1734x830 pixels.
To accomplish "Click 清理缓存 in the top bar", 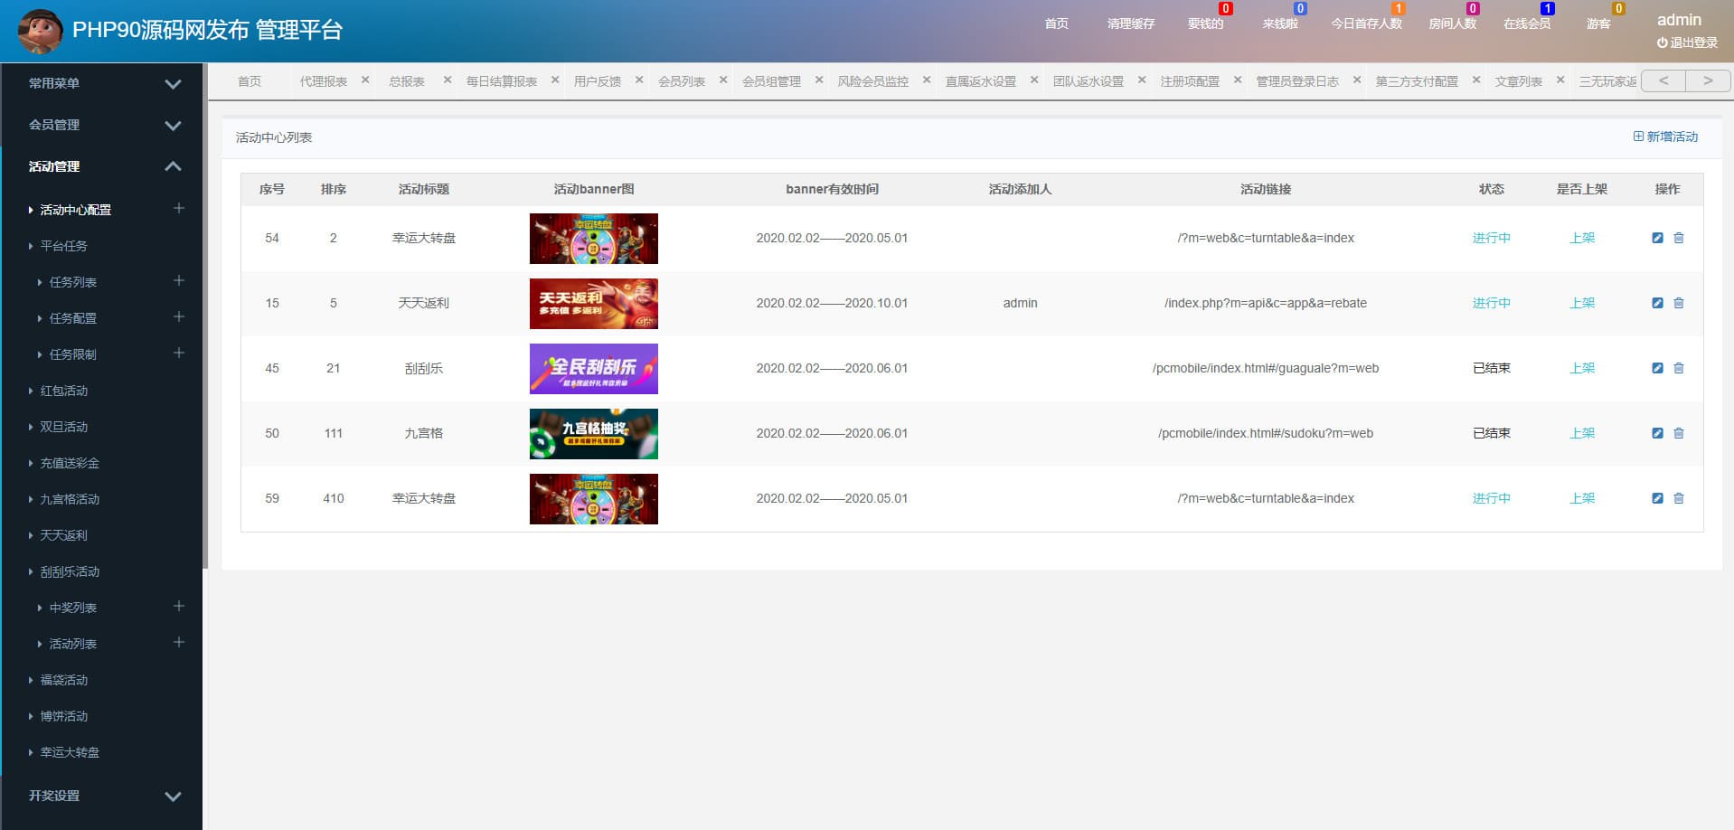I will 1130,24.
